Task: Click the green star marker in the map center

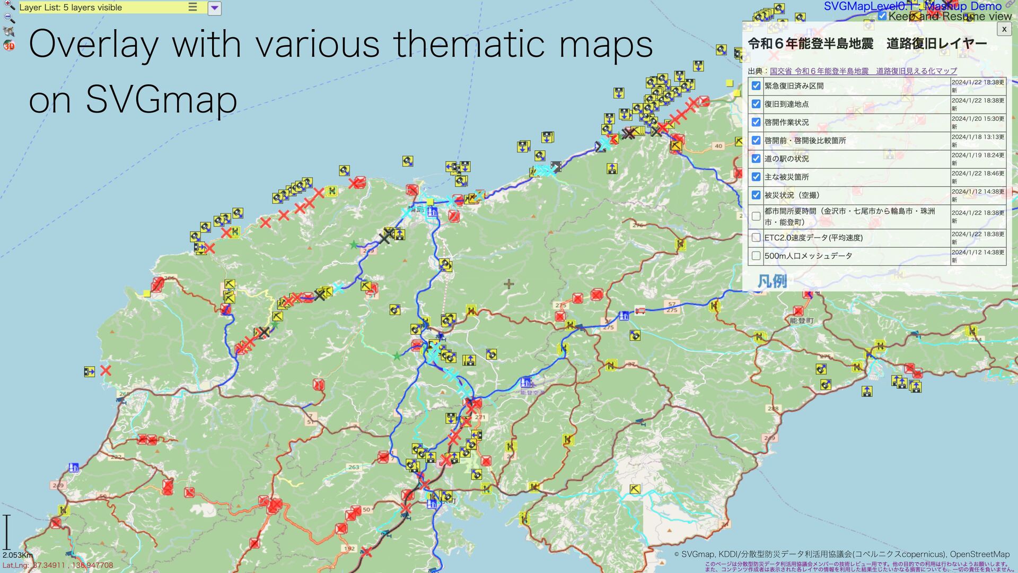Action: click(397, 356)
